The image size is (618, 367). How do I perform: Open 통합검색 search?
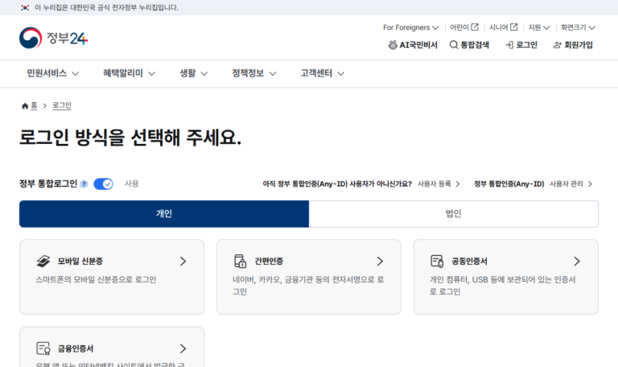(469, 45)
